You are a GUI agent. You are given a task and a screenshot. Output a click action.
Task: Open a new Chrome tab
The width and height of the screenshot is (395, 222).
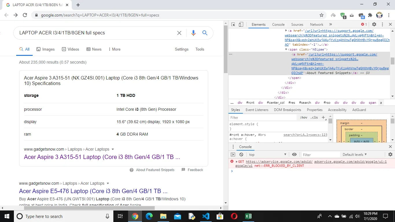[78, 5]
